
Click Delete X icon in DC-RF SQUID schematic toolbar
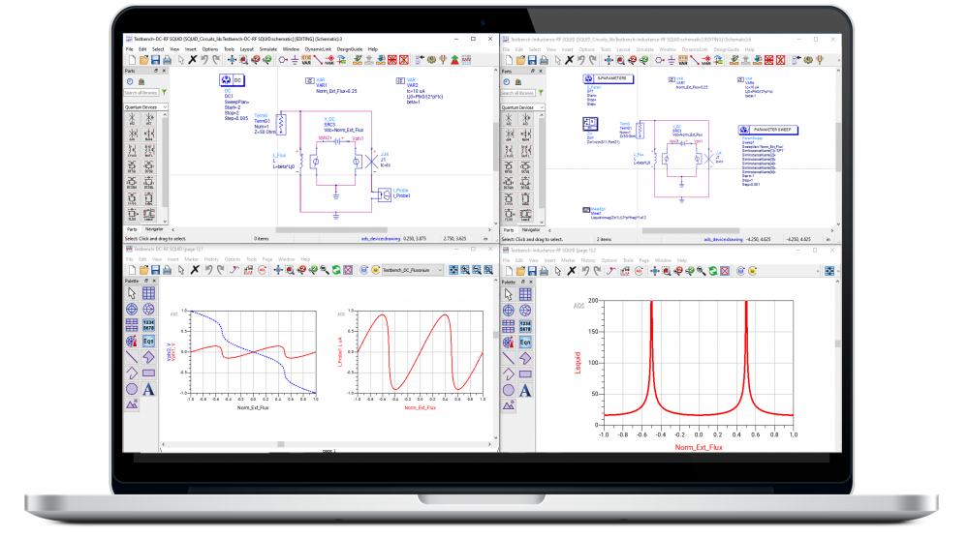193,60
